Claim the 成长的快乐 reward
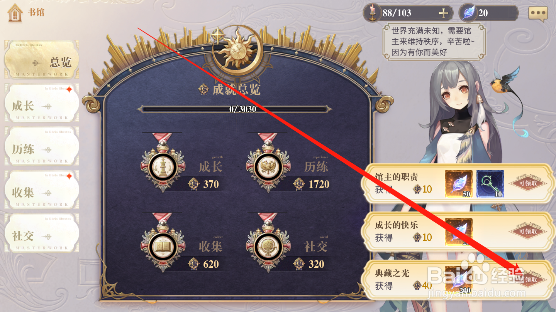Viewport: 556px width, 312px height. [x=528, y=231]
